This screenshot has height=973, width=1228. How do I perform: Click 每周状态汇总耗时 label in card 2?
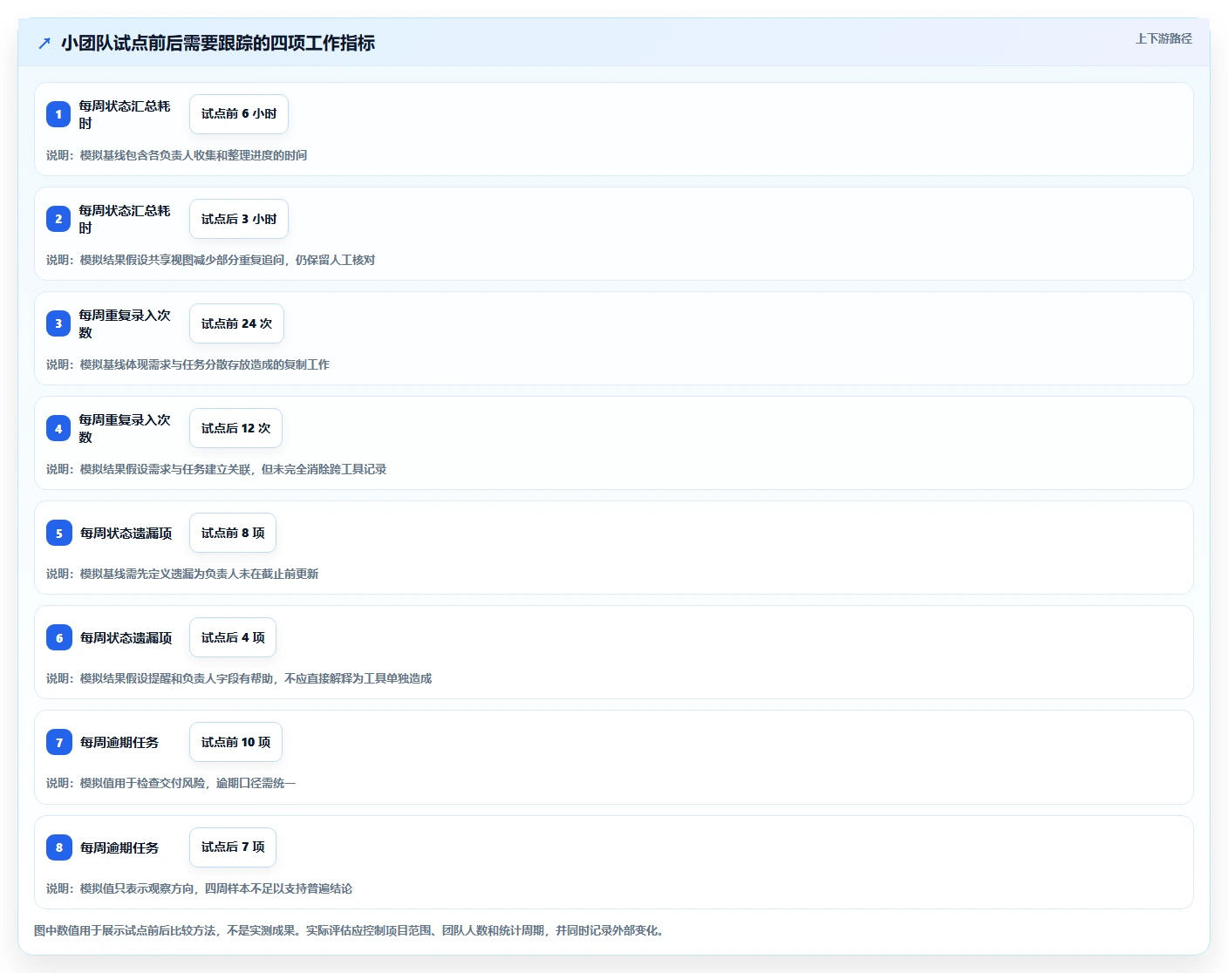click(x=125, y=219)
